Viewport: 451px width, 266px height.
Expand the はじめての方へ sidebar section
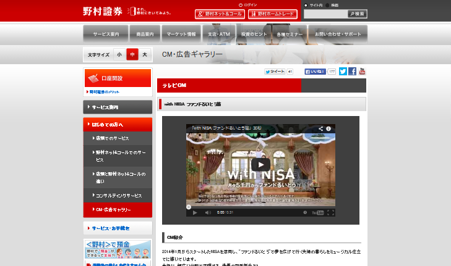[118, 125]
